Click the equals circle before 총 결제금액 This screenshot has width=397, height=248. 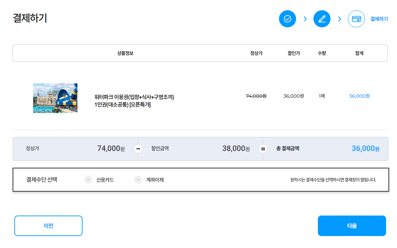[263, 149]
